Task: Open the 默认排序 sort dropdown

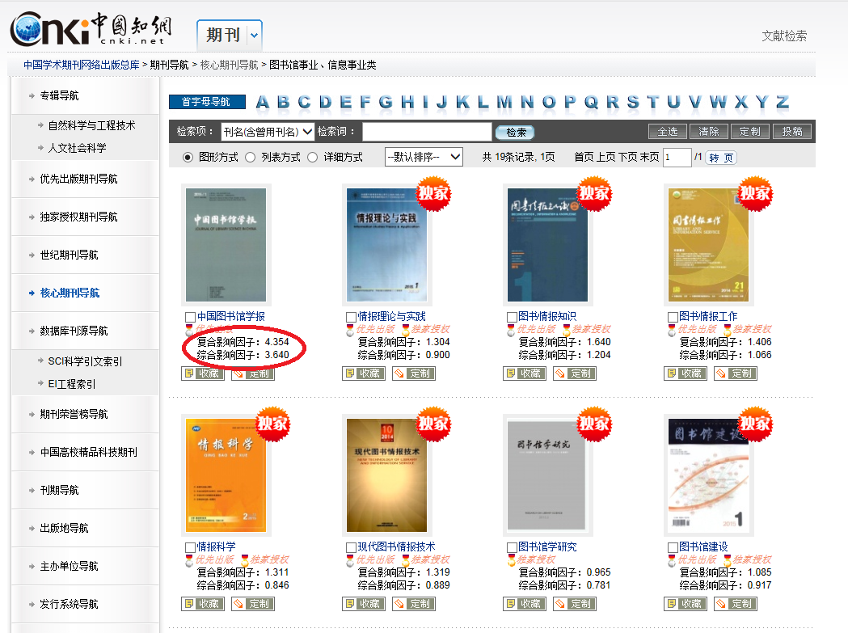Action: point(424,157)
